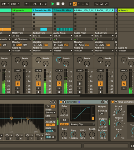
Task: Click the Saturator save preset icon
Action: [x=106, y=102]
